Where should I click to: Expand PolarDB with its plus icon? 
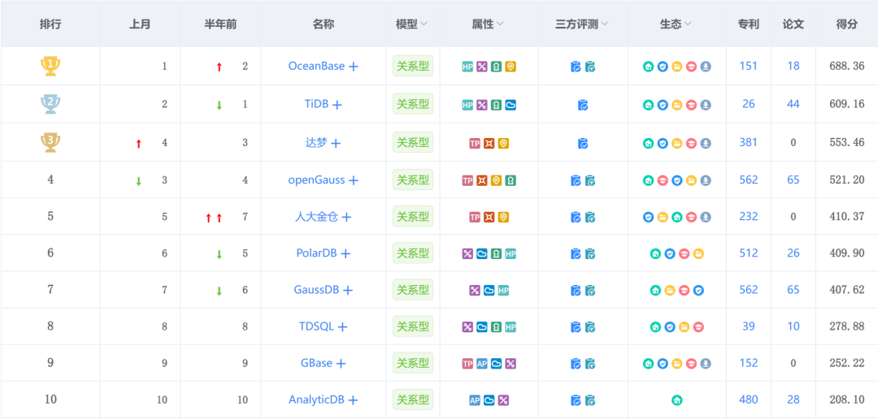click(346, 253)
